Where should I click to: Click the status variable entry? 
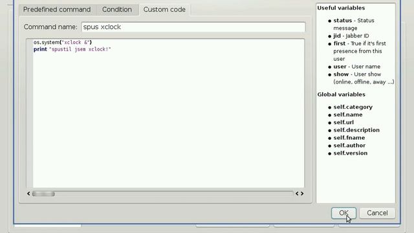pyautogui.click(x=354, y=25)
